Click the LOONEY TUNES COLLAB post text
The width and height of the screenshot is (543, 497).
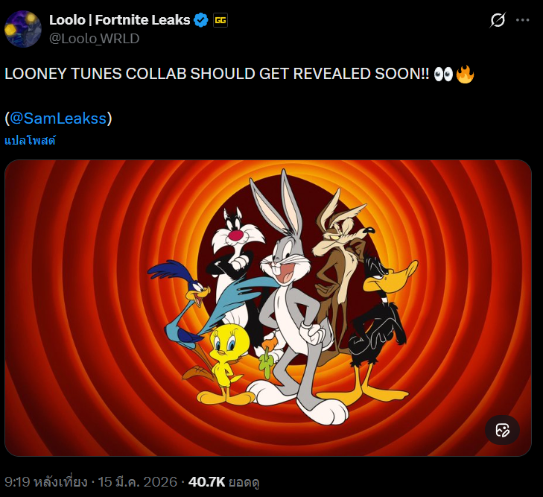216,75
